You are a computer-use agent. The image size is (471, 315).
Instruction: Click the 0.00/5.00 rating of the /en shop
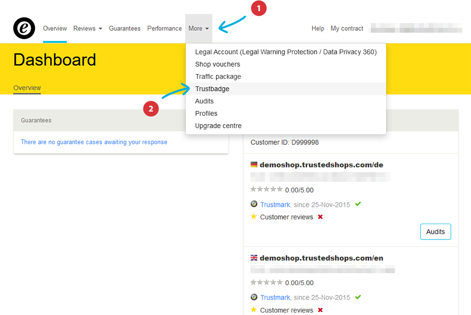(299, 283)
